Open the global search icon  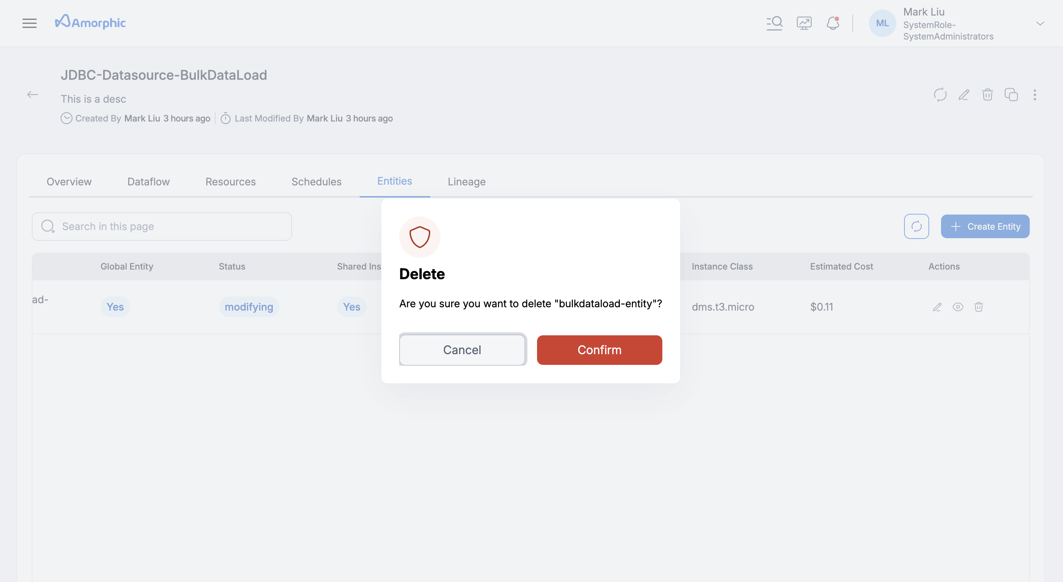775,23
